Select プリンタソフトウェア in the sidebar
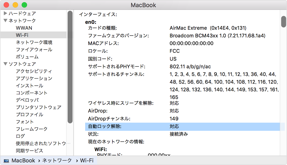The width and height of the screenshot is (287, 165). [39, 107]
